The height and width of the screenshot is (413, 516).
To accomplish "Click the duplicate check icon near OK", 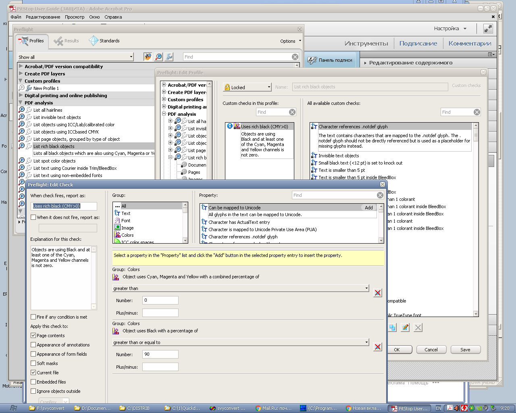I will (x=392, y=327).
